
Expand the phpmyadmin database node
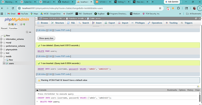tap(1, 49)
